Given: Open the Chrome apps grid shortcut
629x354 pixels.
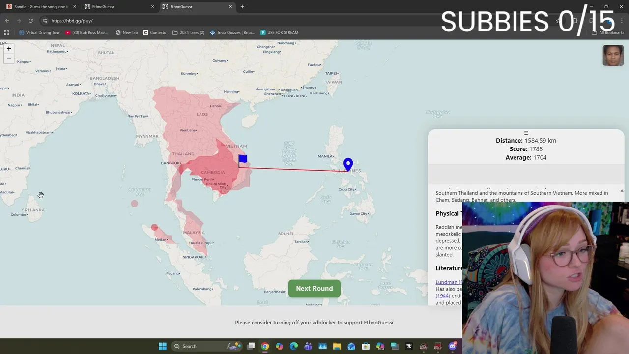Looking at the screenshot, I should pyautogui.click(x=6, y=33).
